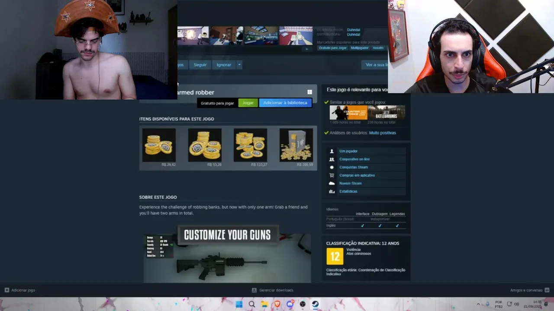Expand the system tray hidden icons chevron

478,304
